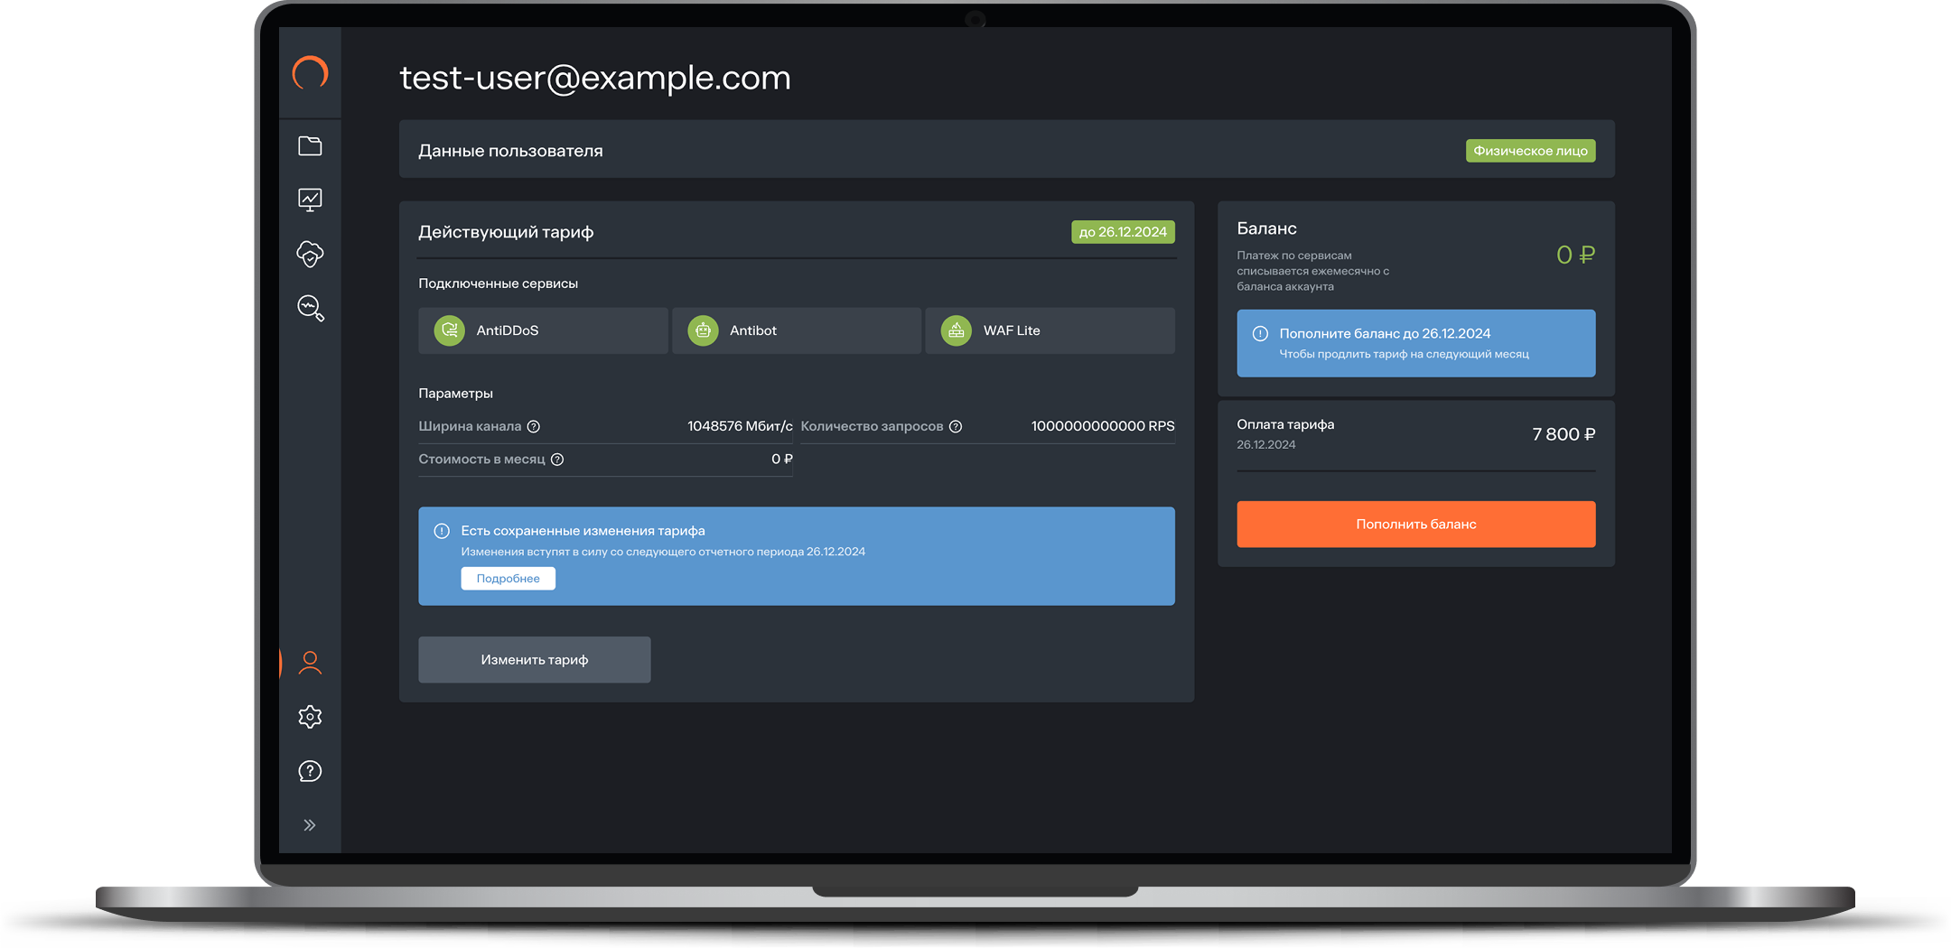This screenshot has width=1951, height=948.
Task: Open the magnifier activity search icon
Action: pos(311,309)
